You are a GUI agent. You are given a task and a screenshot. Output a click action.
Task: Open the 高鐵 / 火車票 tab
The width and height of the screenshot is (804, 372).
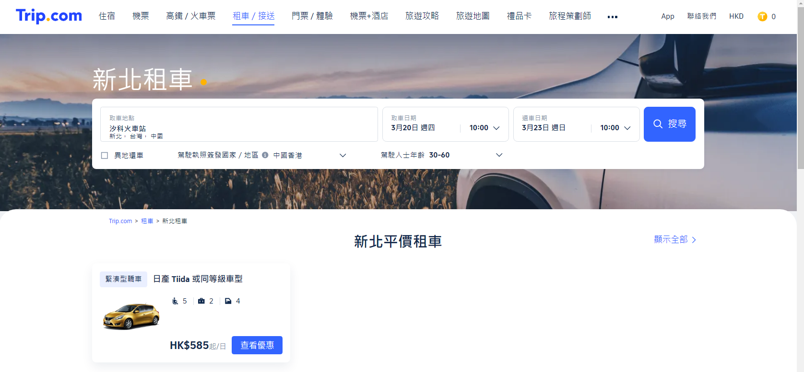click(x=191, y=16)
